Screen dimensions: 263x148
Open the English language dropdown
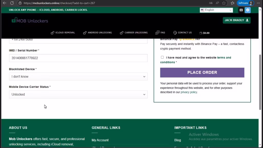coord(216,10)
